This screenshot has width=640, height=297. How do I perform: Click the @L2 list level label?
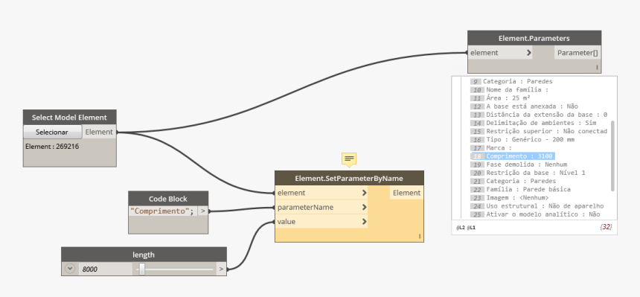(460, 228)
